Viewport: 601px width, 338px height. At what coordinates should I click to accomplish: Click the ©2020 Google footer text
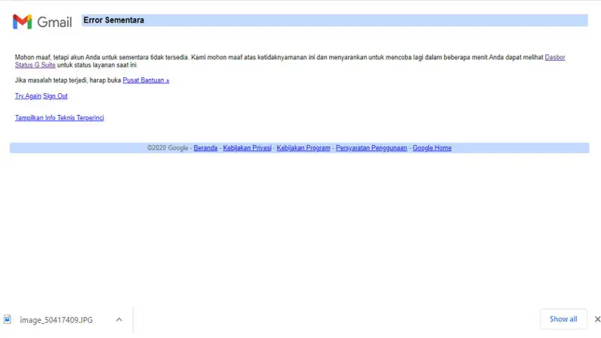(x=168, y=148)
